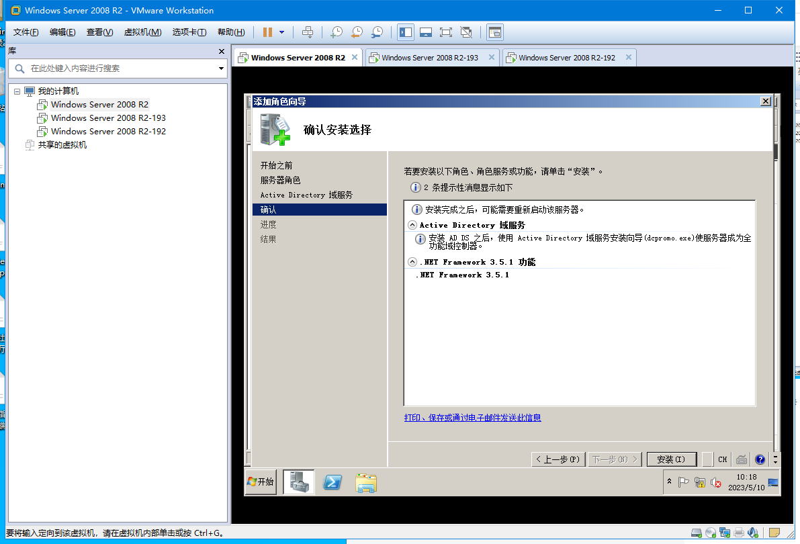Screen dimensions: 800x544
Task: Send Ctrl+Alt+Del to the virtual machine
Action: point(308,32)
